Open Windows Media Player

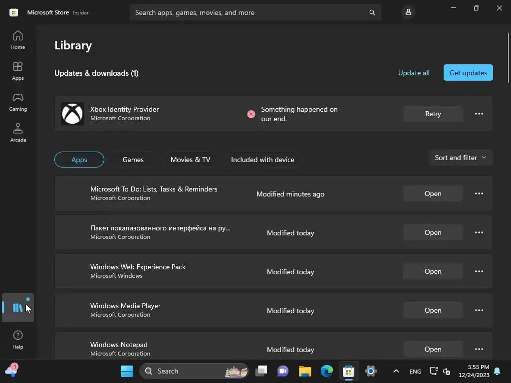pyautogui.click(x=433, y=310)
